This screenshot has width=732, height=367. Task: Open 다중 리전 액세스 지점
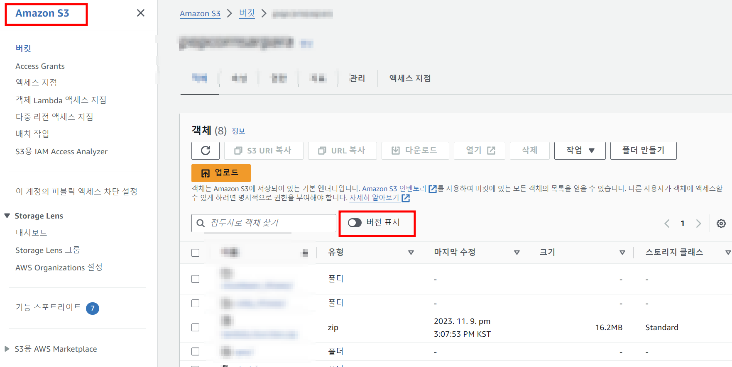pos(54,117)
